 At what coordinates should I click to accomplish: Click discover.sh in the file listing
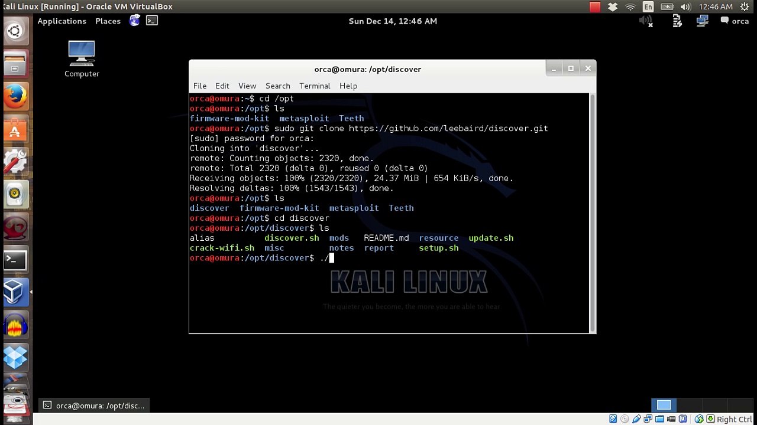point(292,238)
